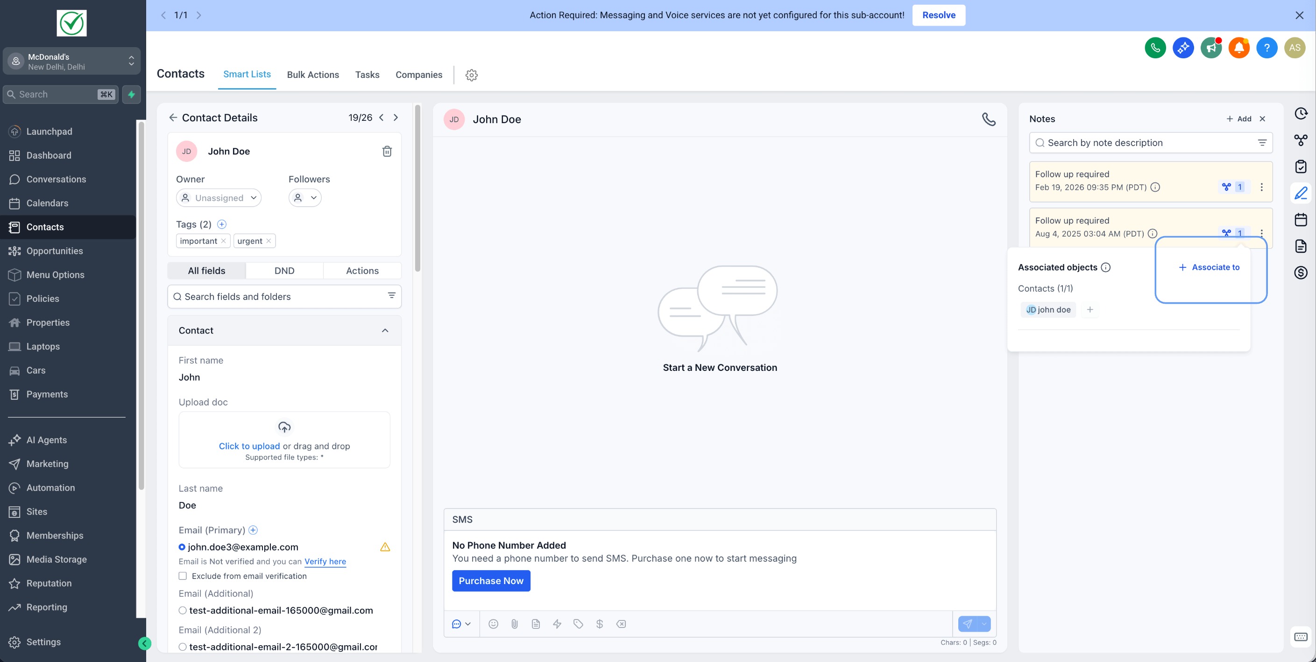Open the green dialer phone button
1316x662 pixels.
coord(1155,48)
